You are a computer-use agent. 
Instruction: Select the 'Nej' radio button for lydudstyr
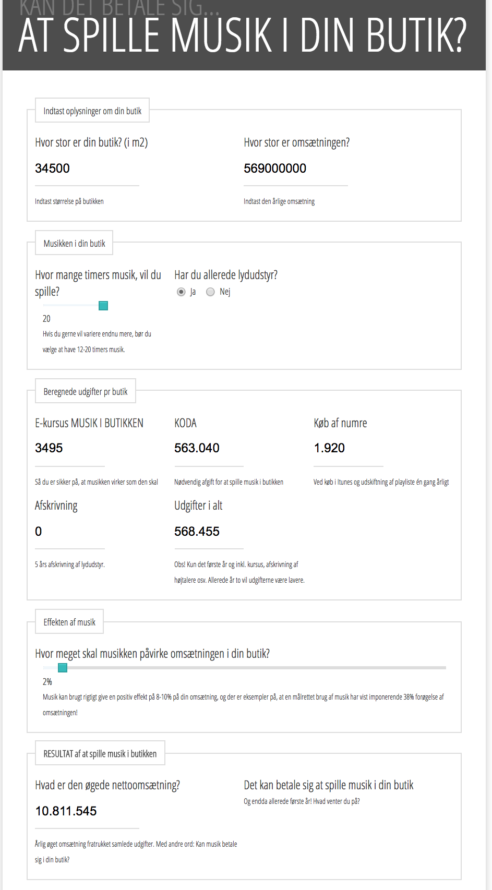210,292
